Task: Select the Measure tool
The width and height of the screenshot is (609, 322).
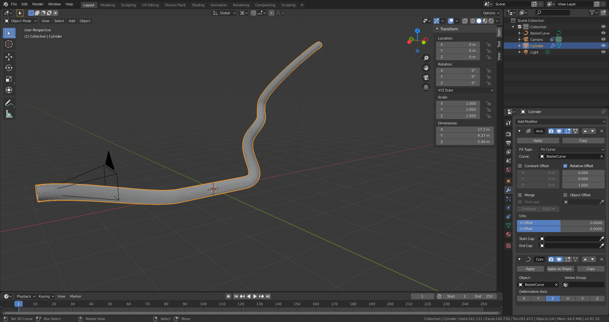Action: [x=9, y=114]
